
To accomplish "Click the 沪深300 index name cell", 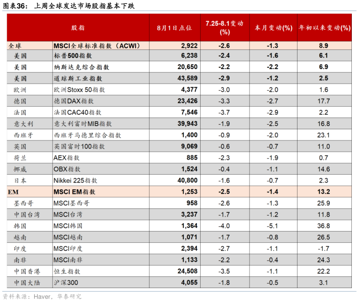I will pyautogui.click(x=67, y=282).
